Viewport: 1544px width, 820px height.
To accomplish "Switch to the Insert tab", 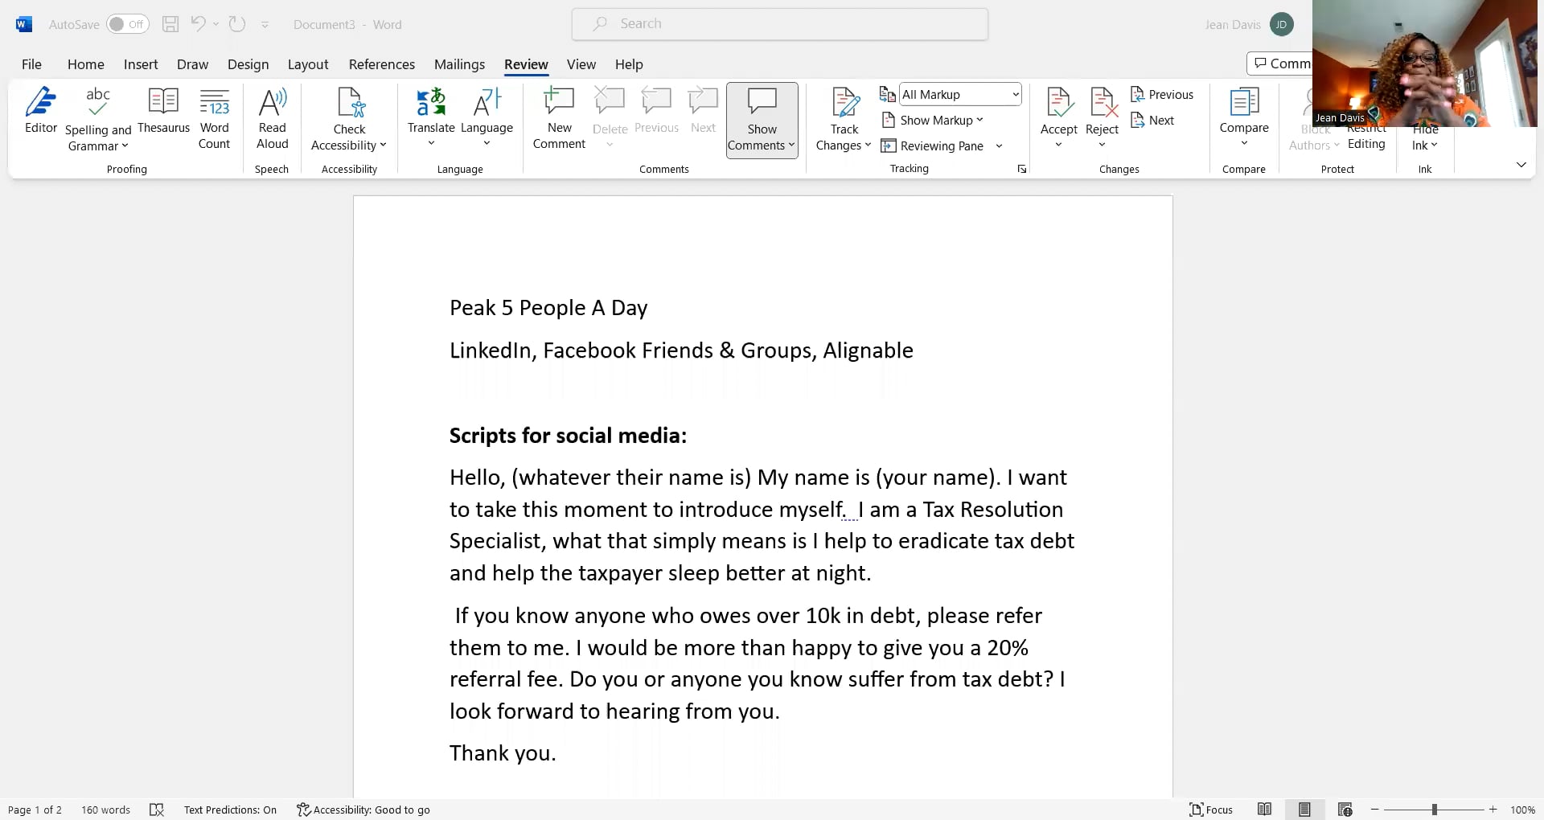I will coord(141,64).
